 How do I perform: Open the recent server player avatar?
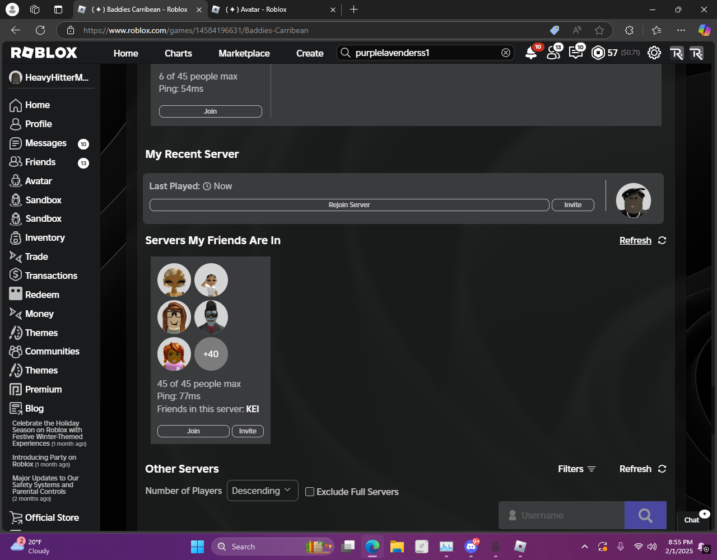pyautogui.click(x=634, y=200)
